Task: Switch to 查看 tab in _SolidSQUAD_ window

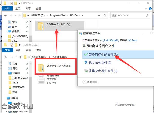Action: point(39,50)
